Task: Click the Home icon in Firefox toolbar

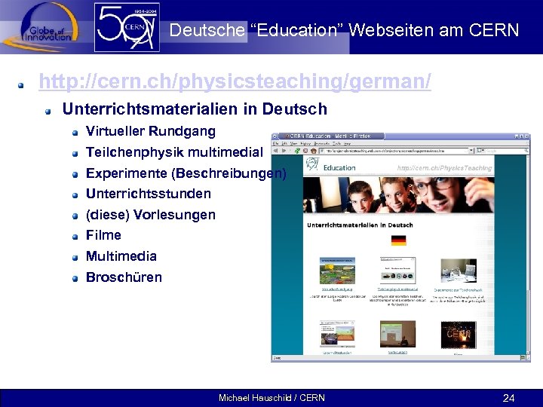Action: pos(314,151)
